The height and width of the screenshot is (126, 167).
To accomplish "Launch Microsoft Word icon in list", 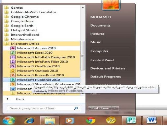I will pos(13,89).
